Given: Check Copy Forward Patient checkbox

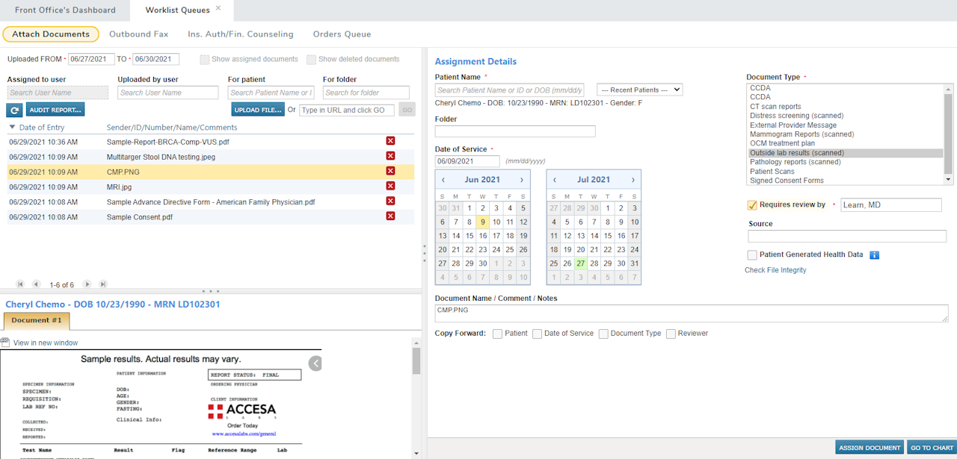Looking at the screenshot, I should coord(497,334).
